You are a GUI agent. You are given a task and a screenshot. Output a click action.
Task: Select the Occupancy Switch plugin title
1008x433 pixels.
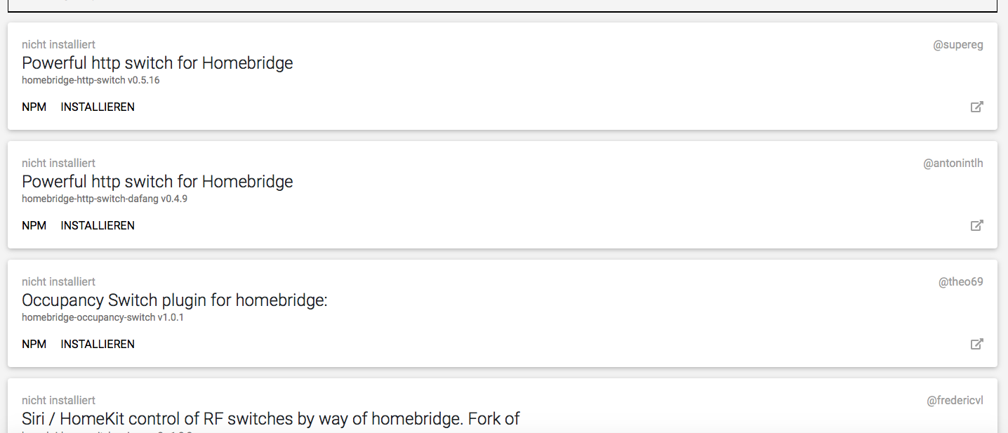click(175, 300)
